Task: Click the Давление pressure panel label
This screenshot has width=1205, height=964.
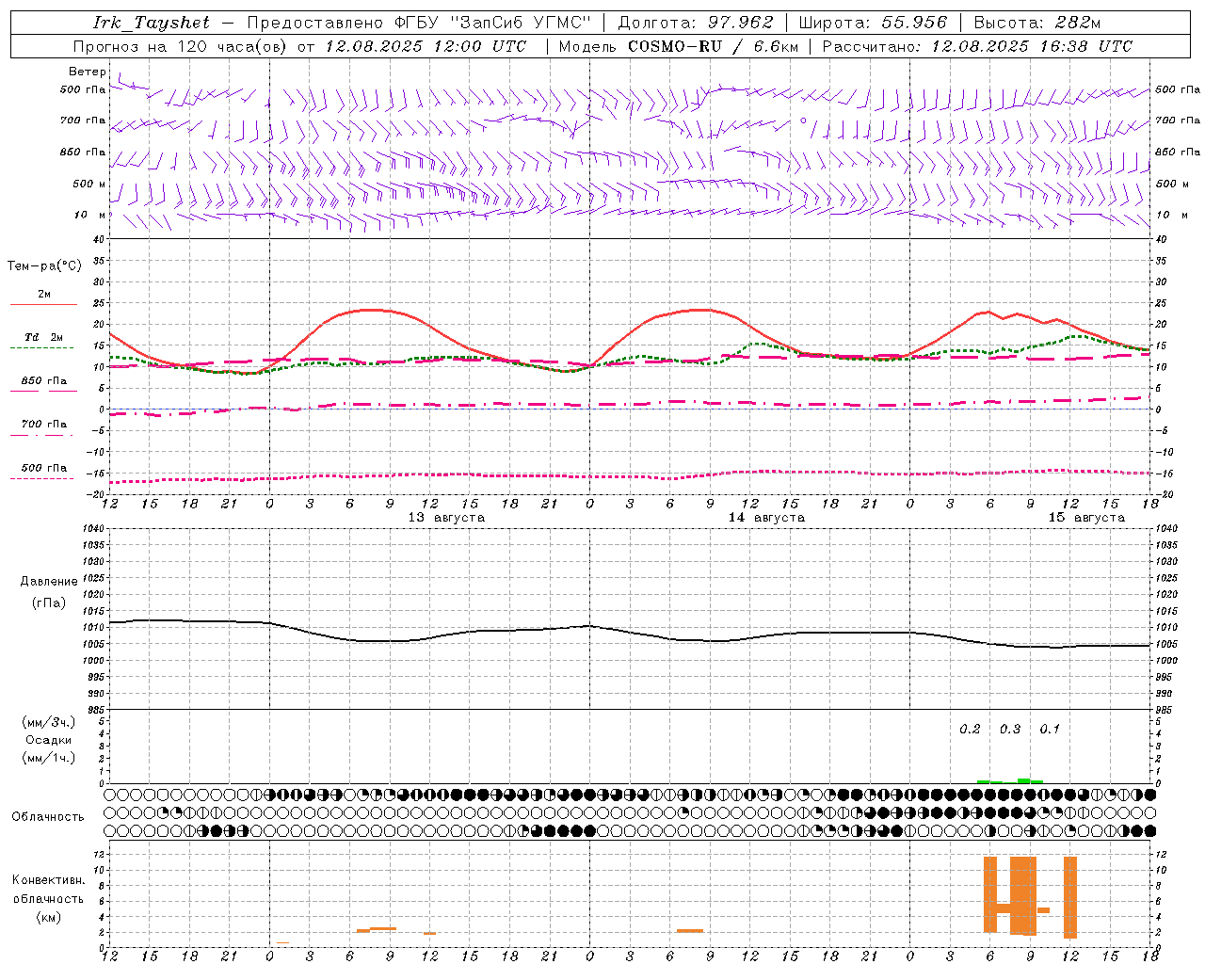Action: pyautogui.click(x=49, y=582)
